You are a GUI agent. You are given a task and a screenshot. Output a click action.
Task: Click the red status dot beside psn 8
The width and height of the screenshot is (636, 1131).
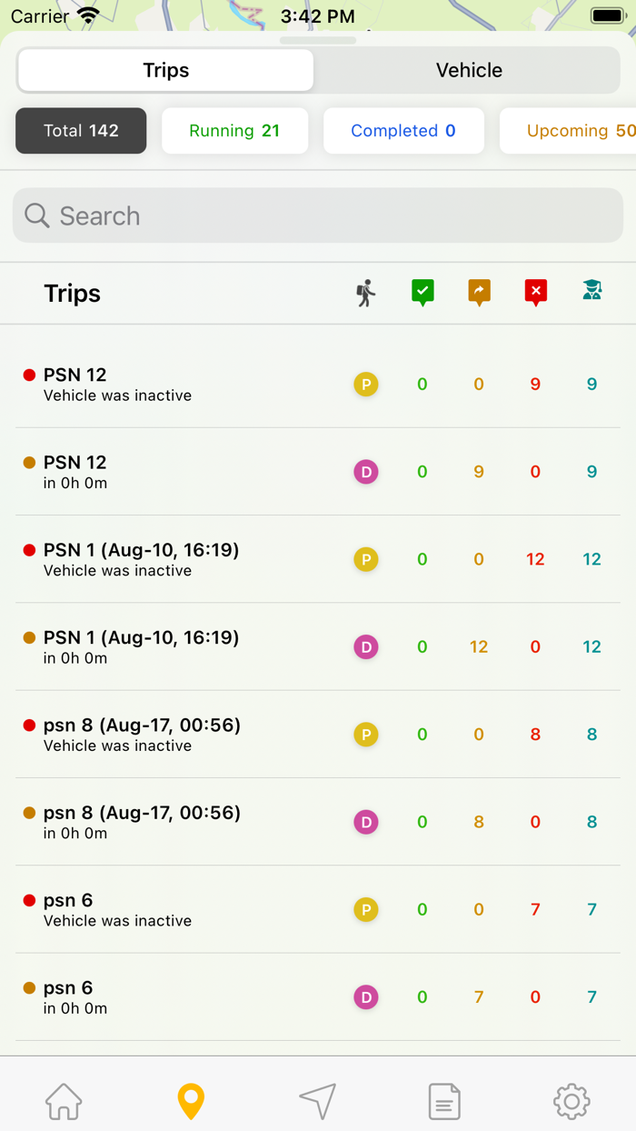click(29, 725)
